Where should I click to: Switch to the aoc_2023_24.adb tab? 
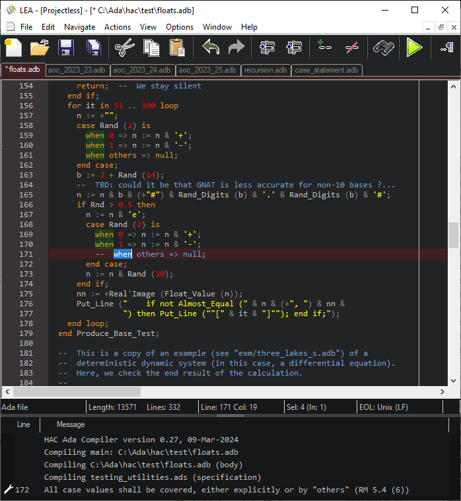click(x=141, y=70)
